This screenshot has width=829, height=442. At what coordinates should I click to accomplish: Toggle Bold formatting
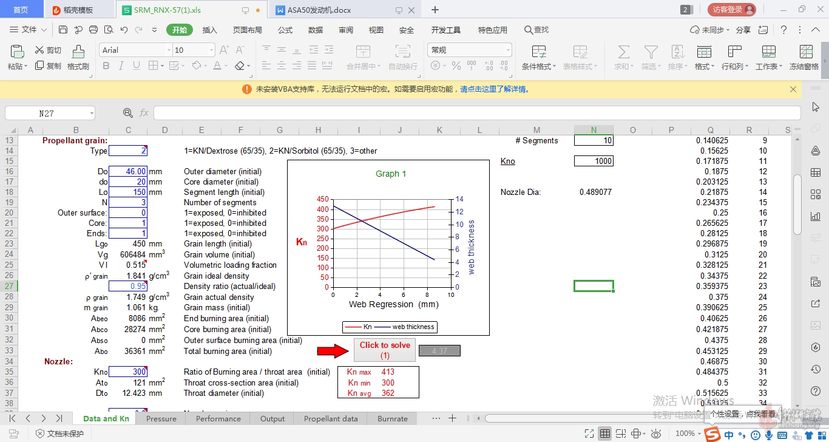106,66
